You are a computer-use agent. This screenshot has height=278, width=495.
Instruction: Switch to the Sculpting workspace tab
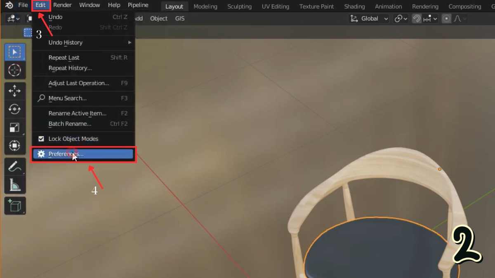coord(239,7)
